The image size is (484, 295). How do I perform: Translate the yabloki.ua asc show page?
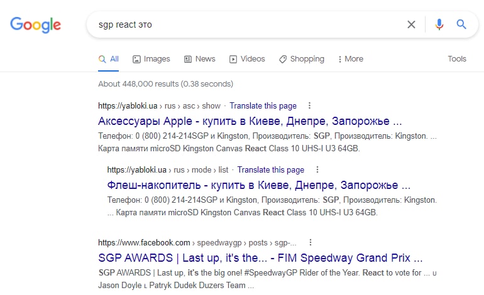pyautogui.click(x=263, y=106)
